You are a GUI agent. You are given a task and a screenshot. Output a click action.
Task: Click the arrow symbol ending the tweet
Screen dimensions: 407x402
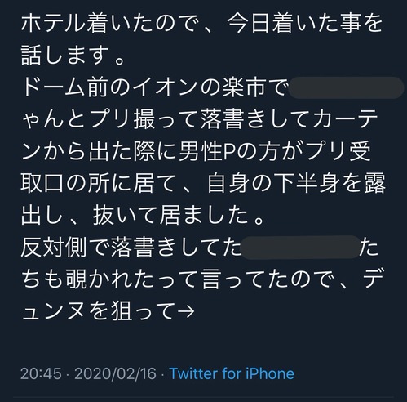pyautogui.click(x=186, y=310)
